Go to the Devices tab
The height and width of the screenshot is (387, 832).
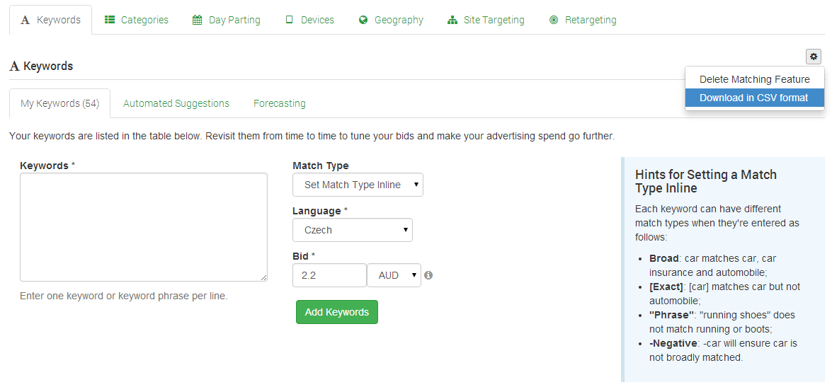point(310,20)
